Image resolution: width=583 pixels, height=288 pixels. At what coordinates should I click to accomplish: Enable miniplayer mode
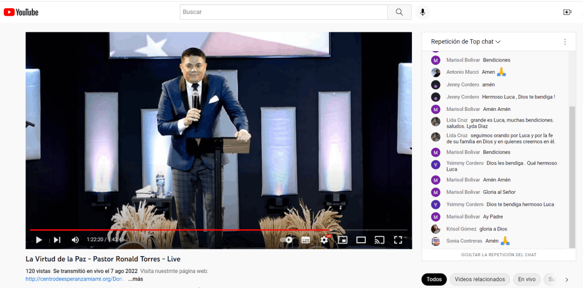click(x=343, y=240)
